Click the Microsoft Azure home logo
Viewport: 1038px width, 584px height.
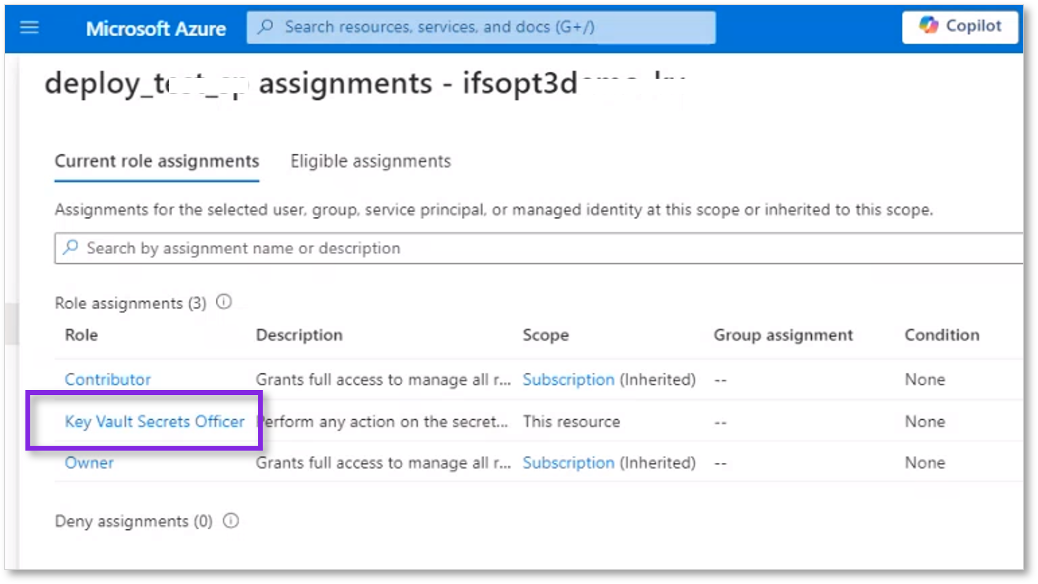pyautogui.click(x=156, y=28)
